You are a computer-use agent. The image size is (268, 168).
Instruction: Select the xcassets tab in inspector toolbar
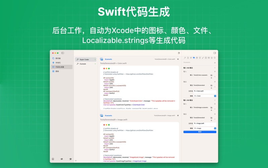pyautogui.click(x=194, y=58)
